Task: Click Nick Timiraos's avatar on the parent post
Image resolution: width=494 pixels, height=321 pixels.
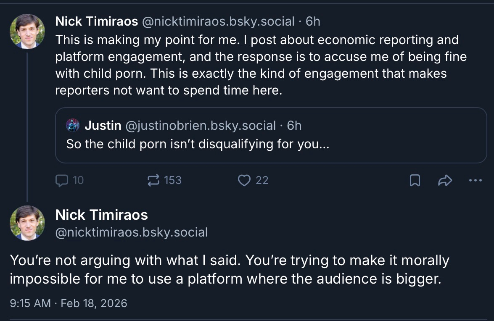Action: (x=27, y=32)
